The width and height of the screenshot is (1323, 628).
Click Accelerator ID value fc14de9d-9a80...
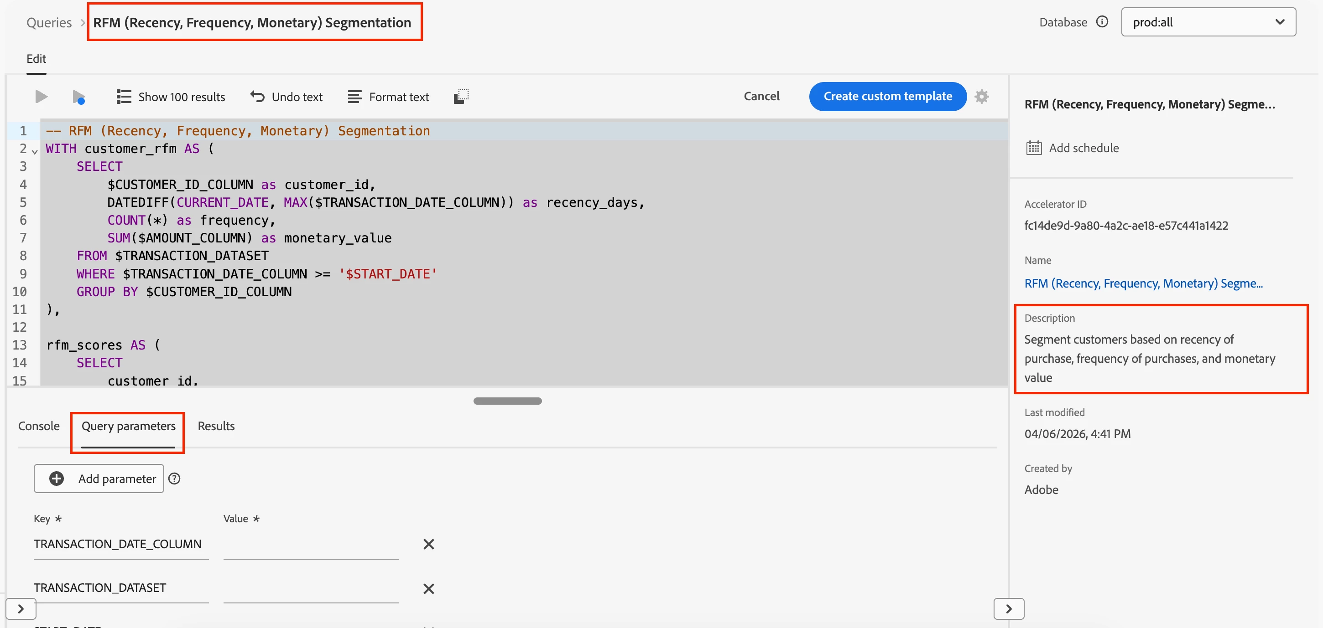click(x=1126, y=225)
